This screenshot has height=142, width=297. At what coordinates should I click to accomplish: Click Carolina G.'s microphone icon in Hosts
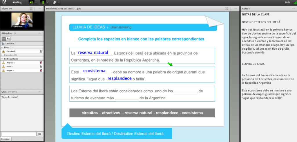click(x=41, y=51)
